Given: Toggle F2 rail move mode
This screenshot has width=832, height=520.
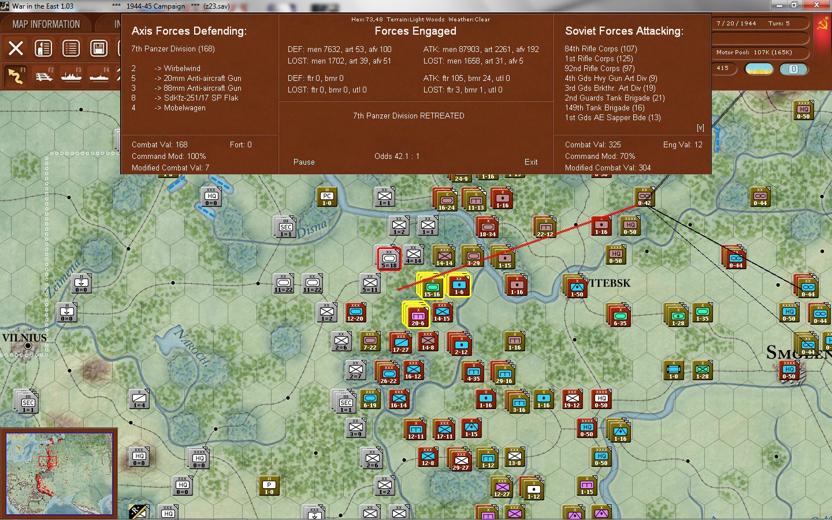Looking at the screenshot, I should [x=44, y=76].
